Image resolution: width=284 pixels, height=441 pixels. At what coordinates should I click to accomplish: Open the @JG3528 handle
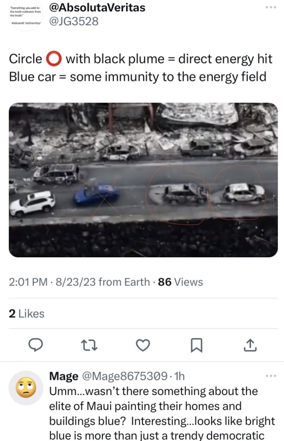tap(74, 21)
